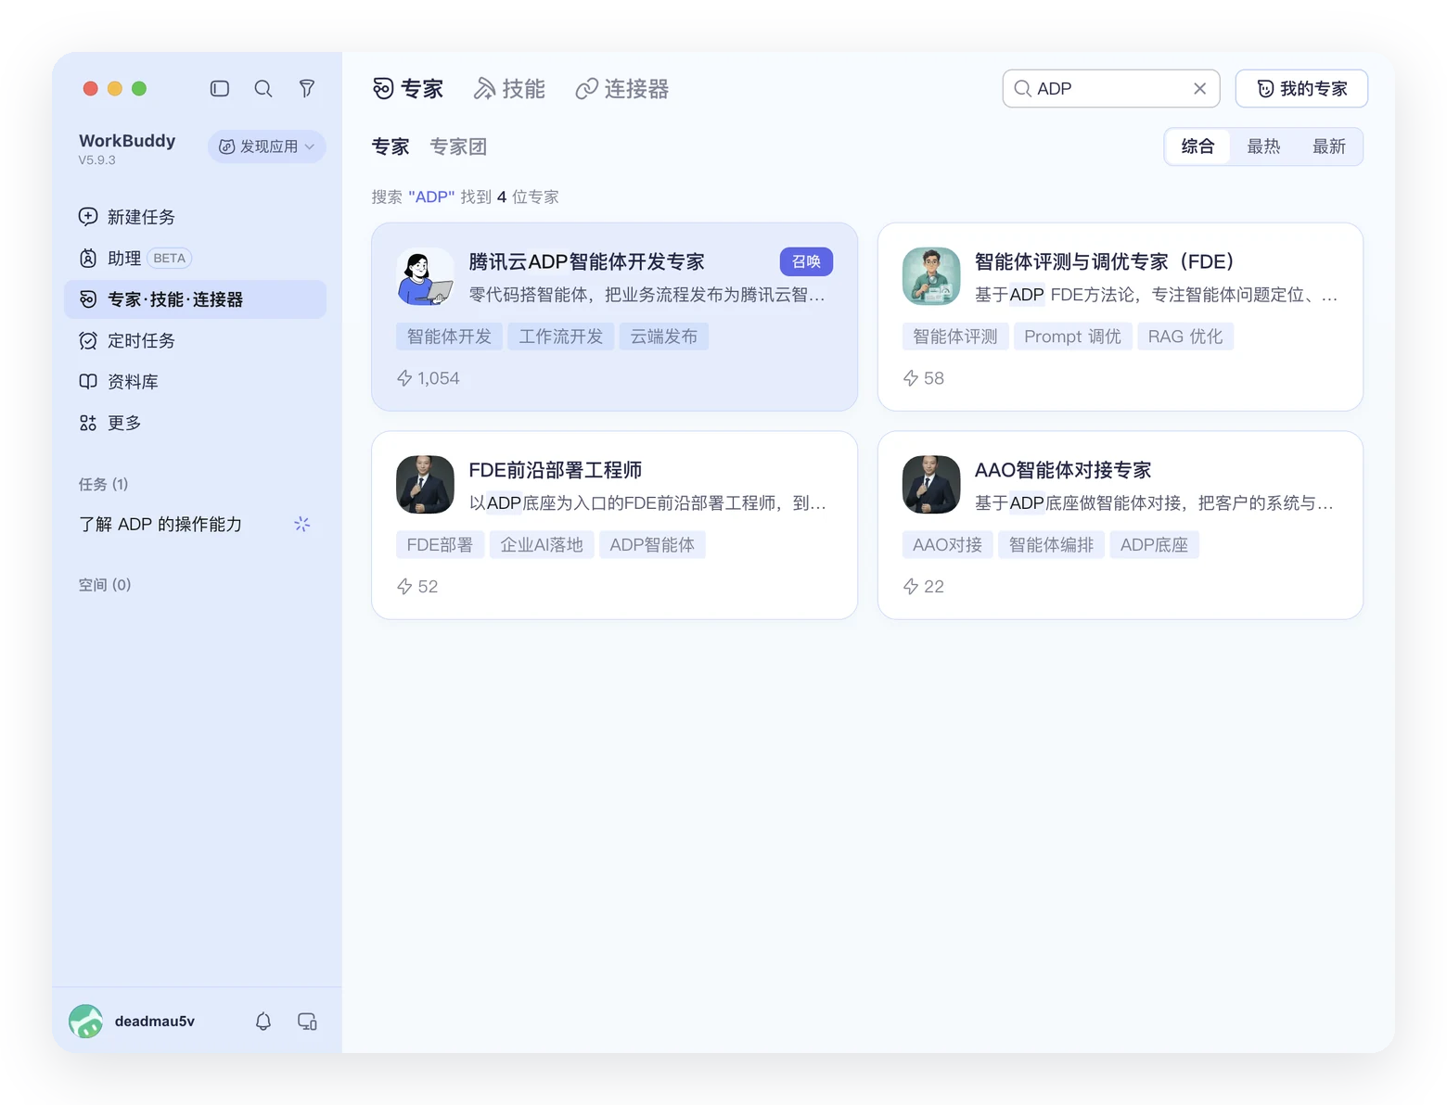Open 更多 in the sidebar
This screenshot has width=1447, height=1105.
[196, 423]
